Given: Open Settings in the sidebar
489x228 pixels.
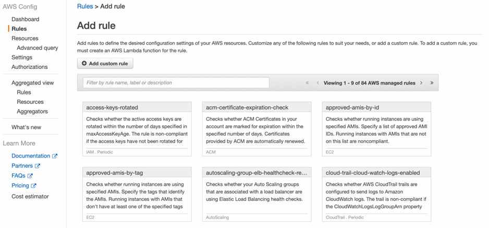Looking at the screenshot, I should (x=22, y=57).
